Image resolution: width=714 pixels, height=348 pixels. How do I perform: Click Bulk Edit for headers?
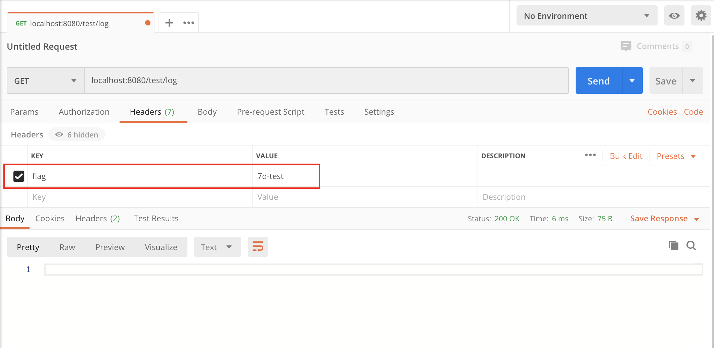626,156
